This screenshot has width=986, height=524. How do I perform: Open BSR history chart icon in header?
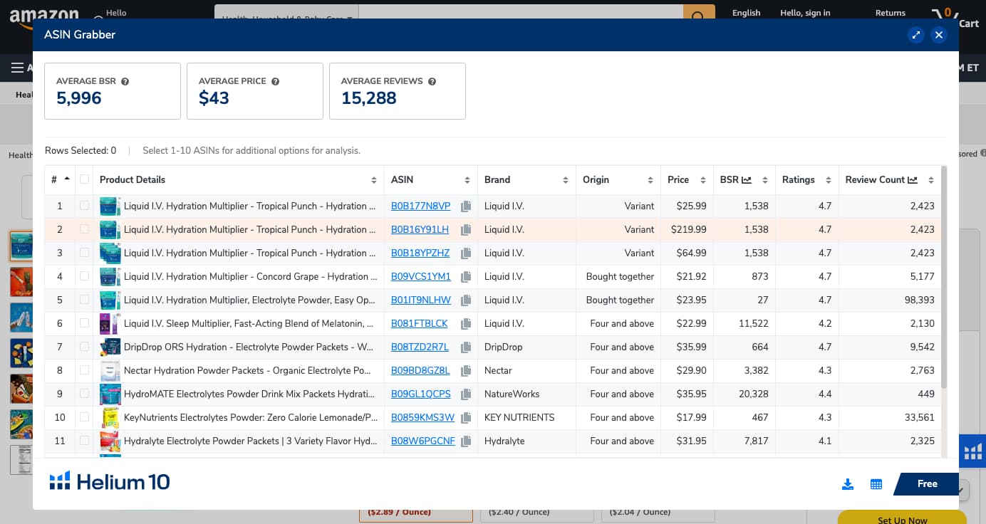747,180
